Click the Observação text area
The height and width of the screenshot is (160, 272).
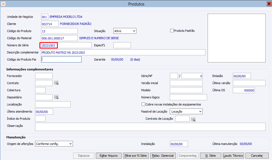click(x=150, y=127)
